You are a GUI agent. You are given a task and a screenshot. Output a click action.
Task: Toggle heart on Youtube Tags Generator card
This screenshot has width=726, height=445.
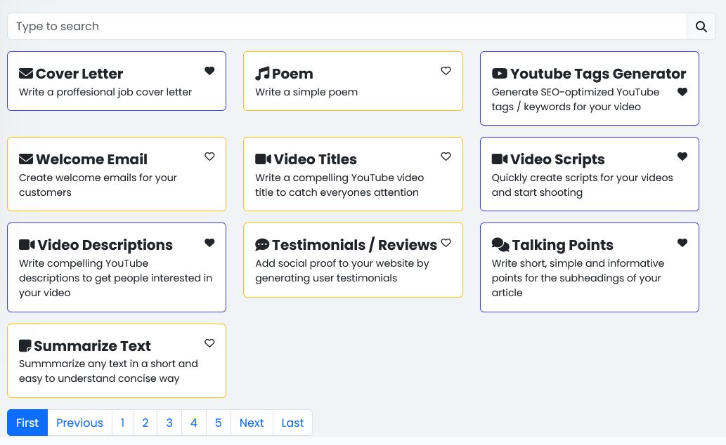[682, 92]
